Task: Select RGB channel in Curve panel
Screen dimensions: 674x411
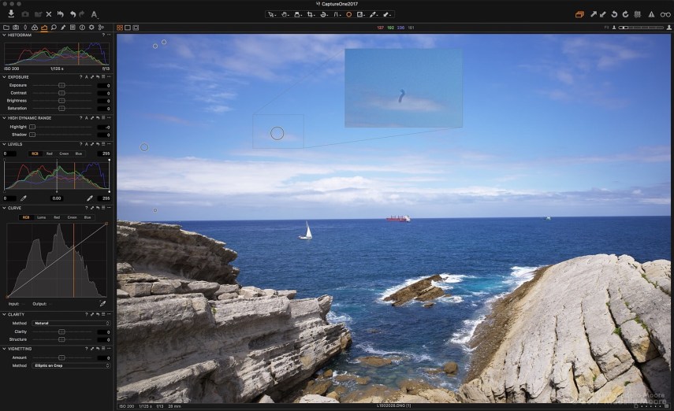Action: [26, 217]
